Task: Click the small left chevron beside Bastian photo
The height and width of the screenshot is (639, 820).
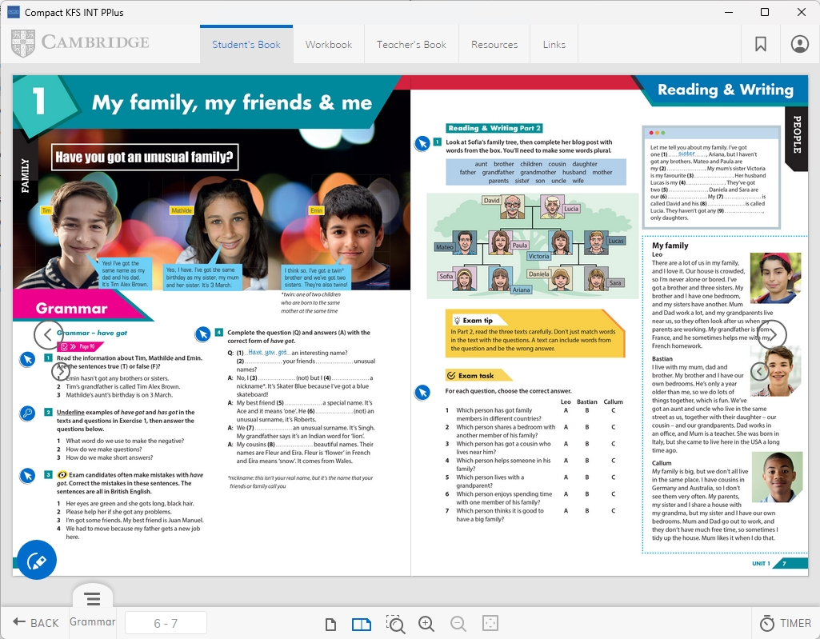Action: (760, 371)
